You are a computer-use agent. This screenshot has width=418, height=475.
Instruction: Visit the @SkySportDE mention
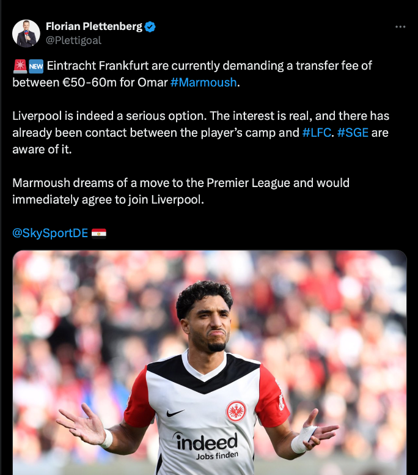[50, 233]
